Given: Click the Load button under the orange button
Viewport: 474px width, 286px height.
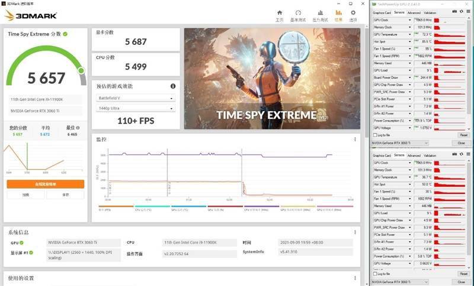Looking at the screenshot, I should click(x=25, y=195).
